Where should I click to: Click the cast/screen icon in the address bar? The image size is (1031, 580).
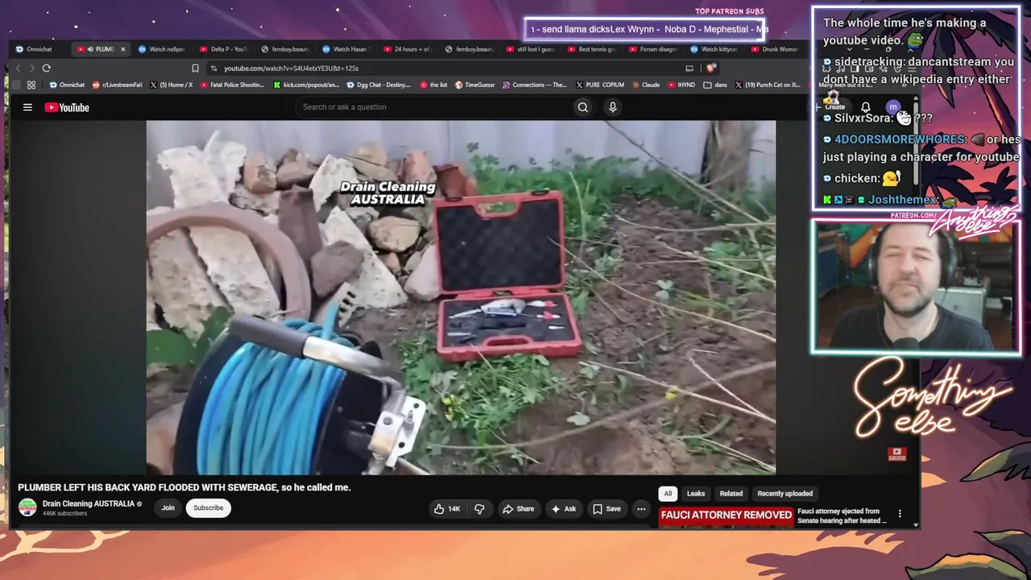(x=689, y=68)
